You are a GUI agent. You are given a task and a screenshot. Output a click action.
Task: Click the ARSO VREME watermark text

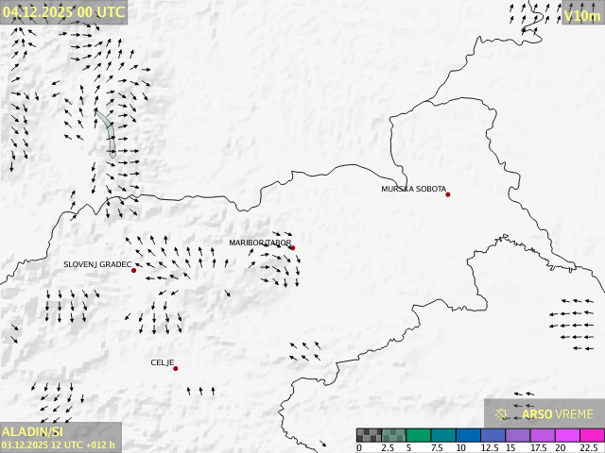point(558,413)
